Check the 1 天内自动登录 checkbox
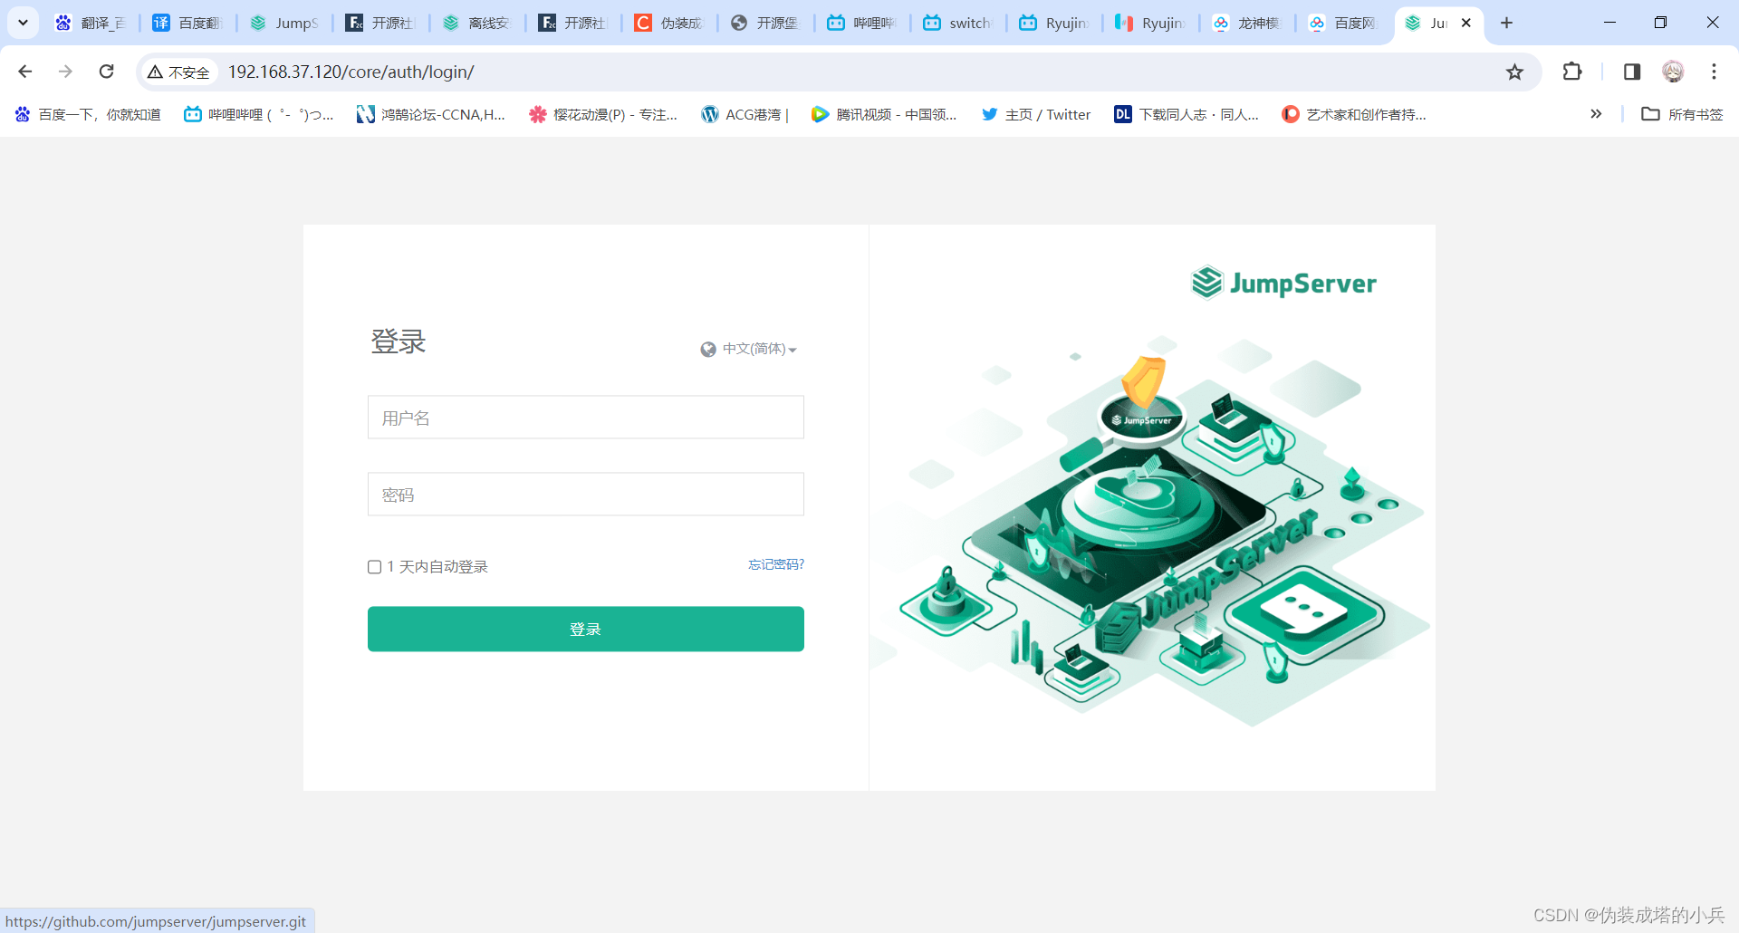This screenshot has height=933, width=1739. click(x=374, y=567)
